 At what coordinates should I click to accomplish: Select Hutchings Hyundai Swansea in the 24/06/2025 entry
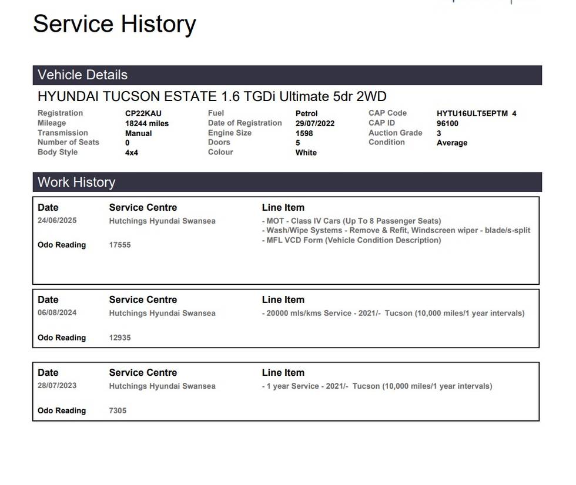[x=162, y=221]
